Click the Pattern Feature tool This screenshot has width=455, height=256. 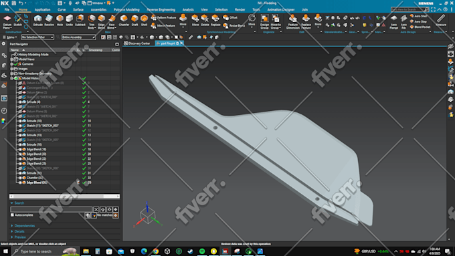pyautogui.click(x=164, y=17)
